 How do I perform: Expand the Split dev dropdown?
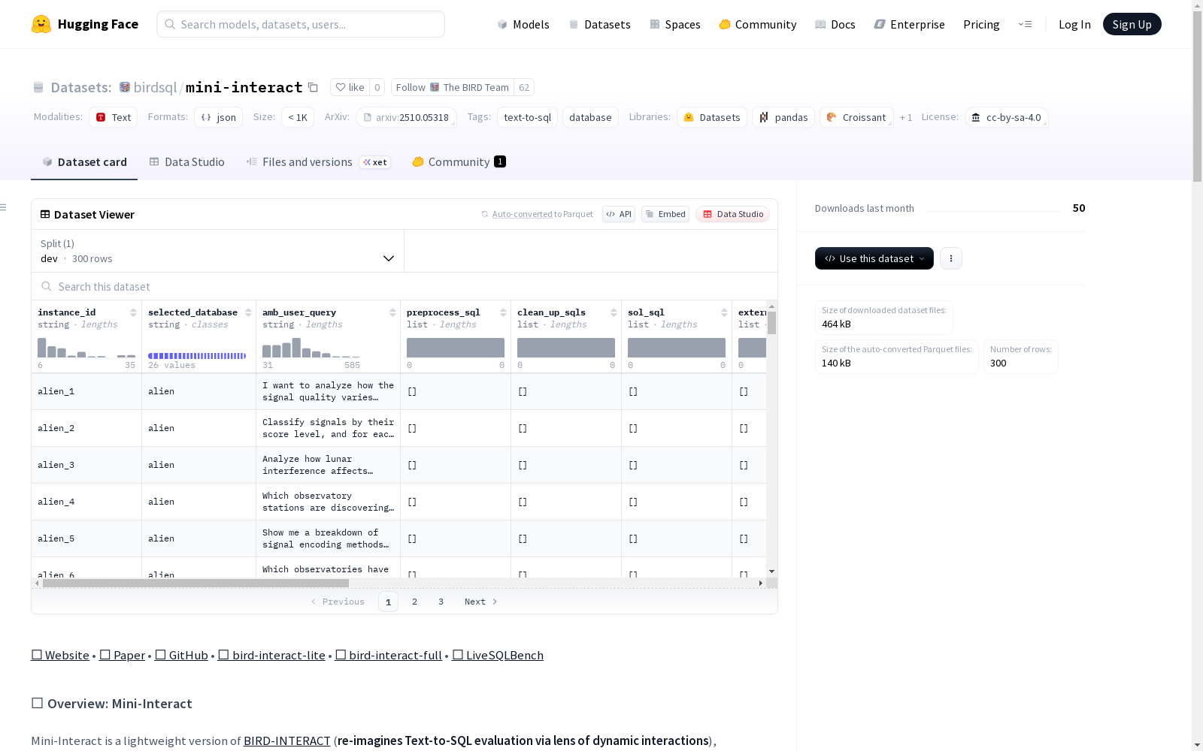pyautogui.click(x=217, y=251)
